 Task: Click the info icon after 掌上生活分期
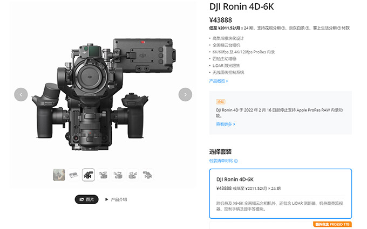339,27
